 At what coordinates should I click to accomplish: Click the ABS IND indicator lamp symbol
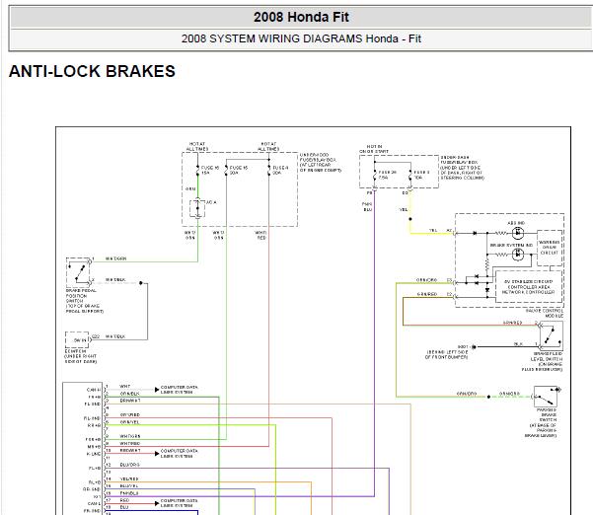tap(517, 233)
